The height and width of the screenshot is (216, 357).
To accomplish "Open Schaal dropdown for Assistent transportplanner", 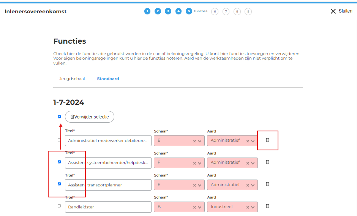I will tap(200, 185).
